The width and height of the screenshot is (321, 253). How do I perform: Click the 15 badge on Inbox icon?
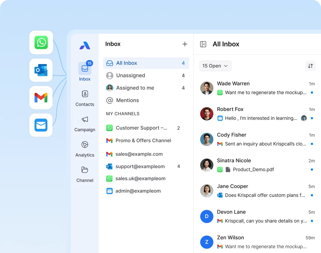click(x=89, y=63)
